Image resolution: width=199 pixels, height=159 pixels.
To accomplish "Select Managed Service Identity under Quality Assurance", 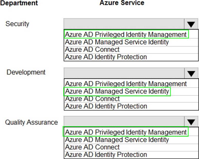I will (x=117, y=140).
